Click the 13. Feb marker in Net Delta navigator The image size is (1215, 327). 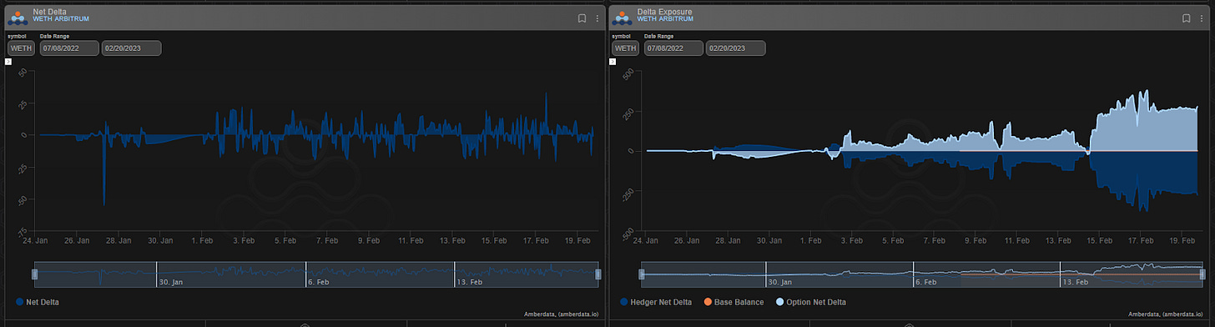(470, 282)
